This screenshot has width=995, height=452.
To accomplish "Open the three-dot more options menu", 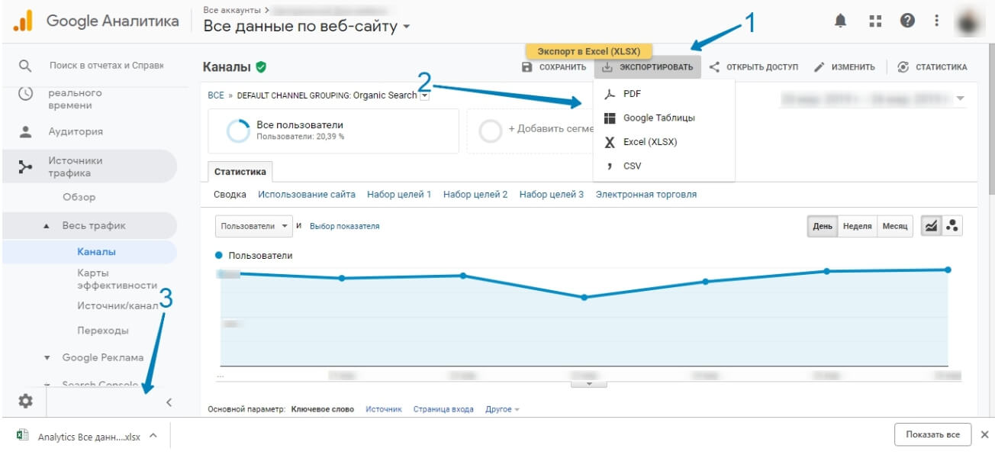I will coord(937,21).
